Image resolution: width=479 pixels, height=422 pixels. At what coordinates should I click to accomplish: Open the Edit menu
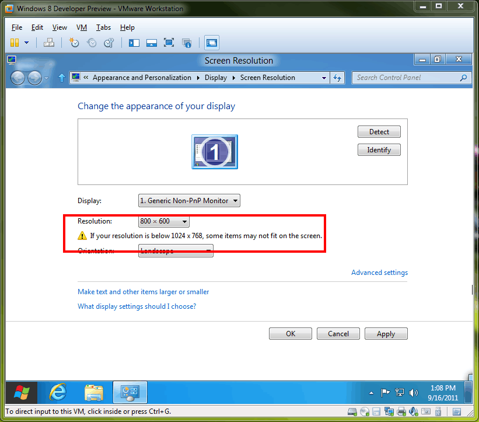click(37, 27)
